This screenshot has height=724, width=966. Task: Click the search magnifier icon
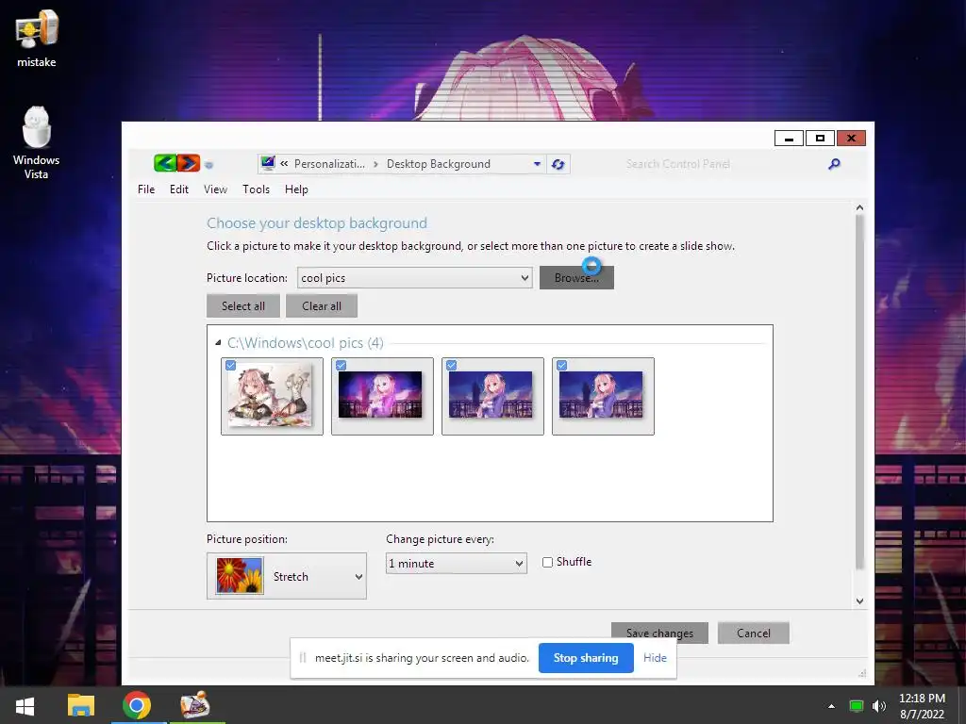(x=834, y=164)
